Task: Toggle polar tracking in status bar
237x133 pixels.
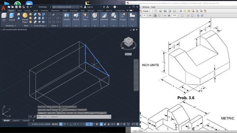Action: 75,124
